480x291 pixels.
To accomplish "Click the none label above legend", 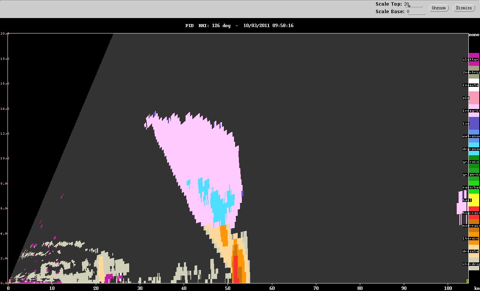I will [474, 35].
